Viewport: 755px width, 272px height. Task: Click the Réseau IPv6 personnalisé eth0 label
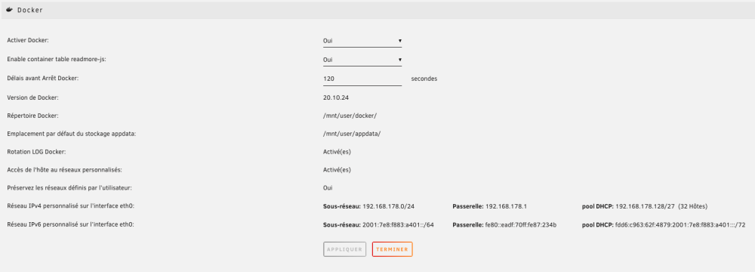(x=70, y=224)
